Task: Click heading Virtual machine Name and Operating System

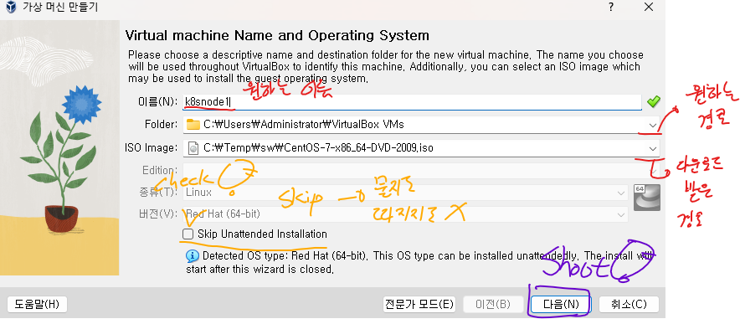Action: (277, 35)
